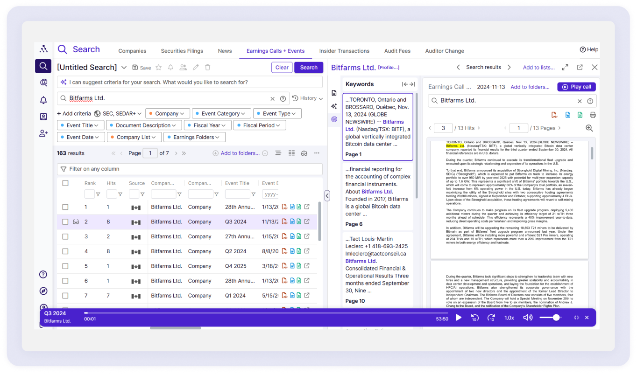Image resolution: width=637 pixels, height=374 pixels.
Task: Open the Event Category dropdown
Action: pos(221,113)
